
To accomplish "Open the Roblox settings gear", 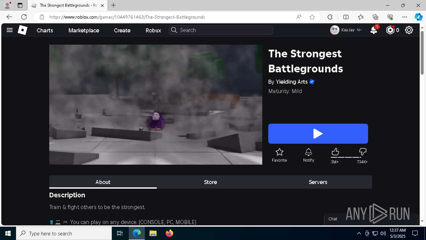I will [409, 30].
